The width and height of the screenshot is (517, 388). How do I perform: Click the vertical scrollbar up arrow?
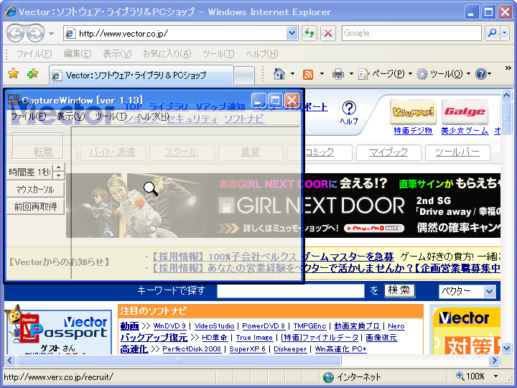pos(506,95)
